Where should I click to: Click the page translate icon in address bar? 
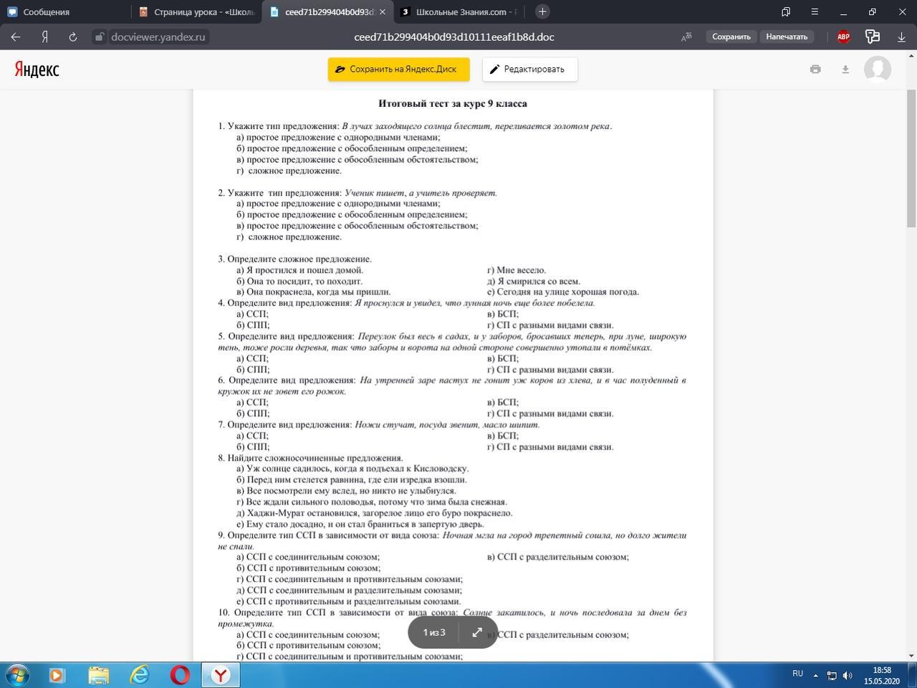coord(686,37)
